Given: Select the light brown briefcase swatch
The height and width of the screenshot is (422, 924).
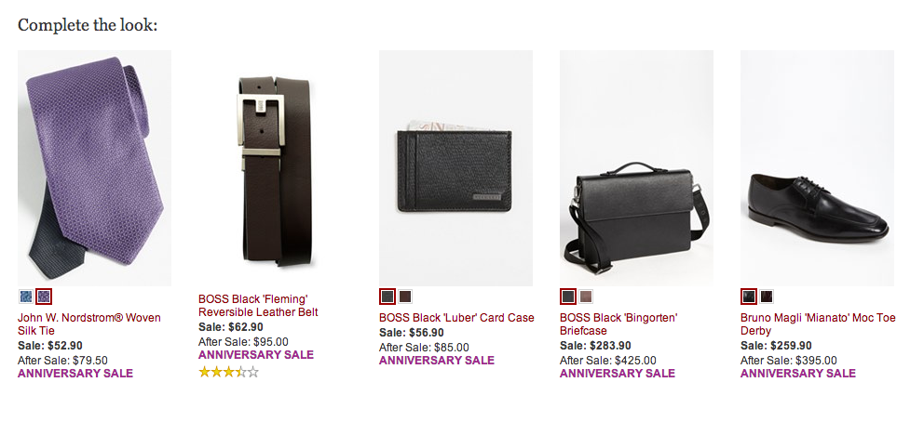Looking at the screenshot, I should [x=586, y=297].
